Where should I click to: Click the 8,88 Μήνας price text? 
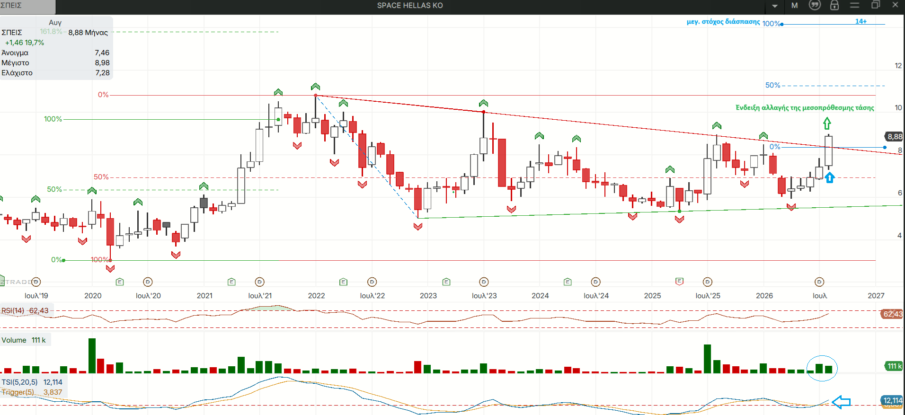(88, 33)
